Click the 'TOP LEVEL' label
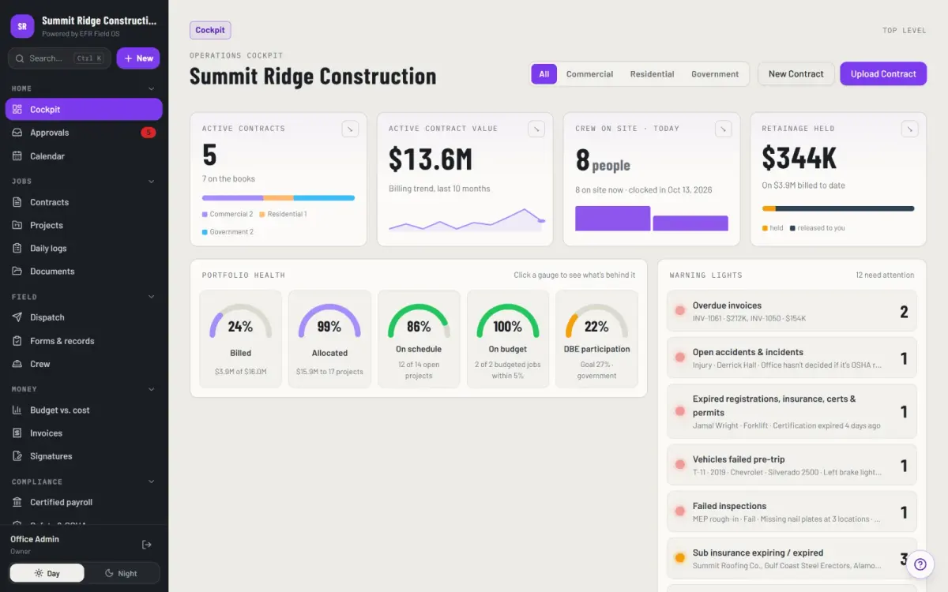 point(905,31)
